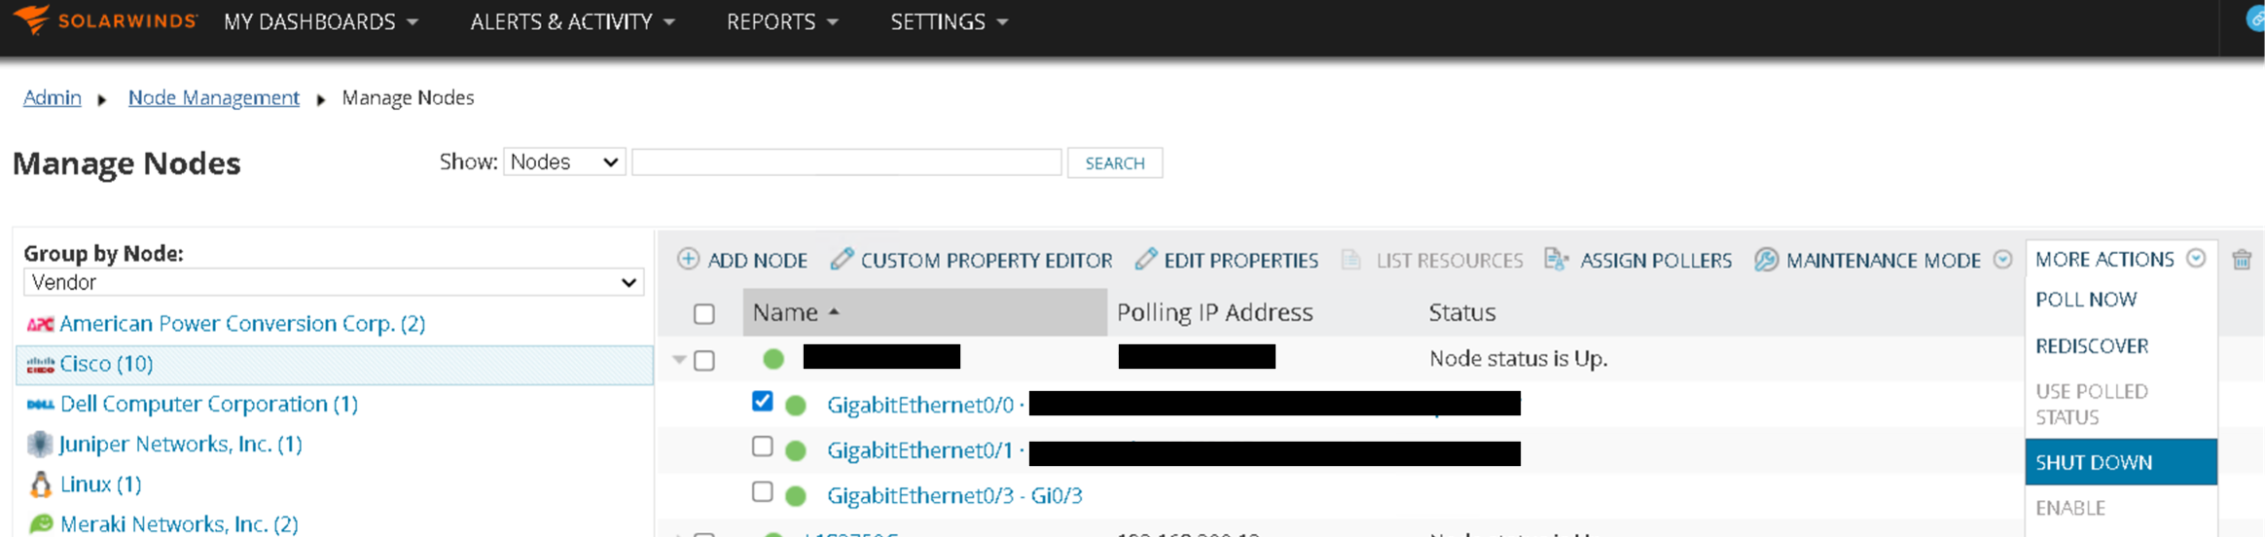Click the green status dot for GigabitEthernet0/3

[796, 496]
